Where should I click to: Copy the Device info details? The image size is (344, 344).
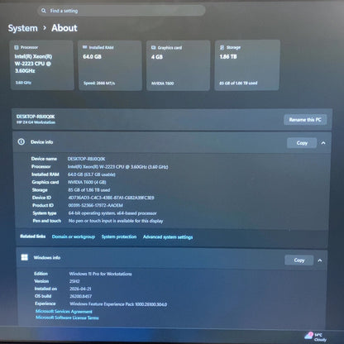[302, 143]
